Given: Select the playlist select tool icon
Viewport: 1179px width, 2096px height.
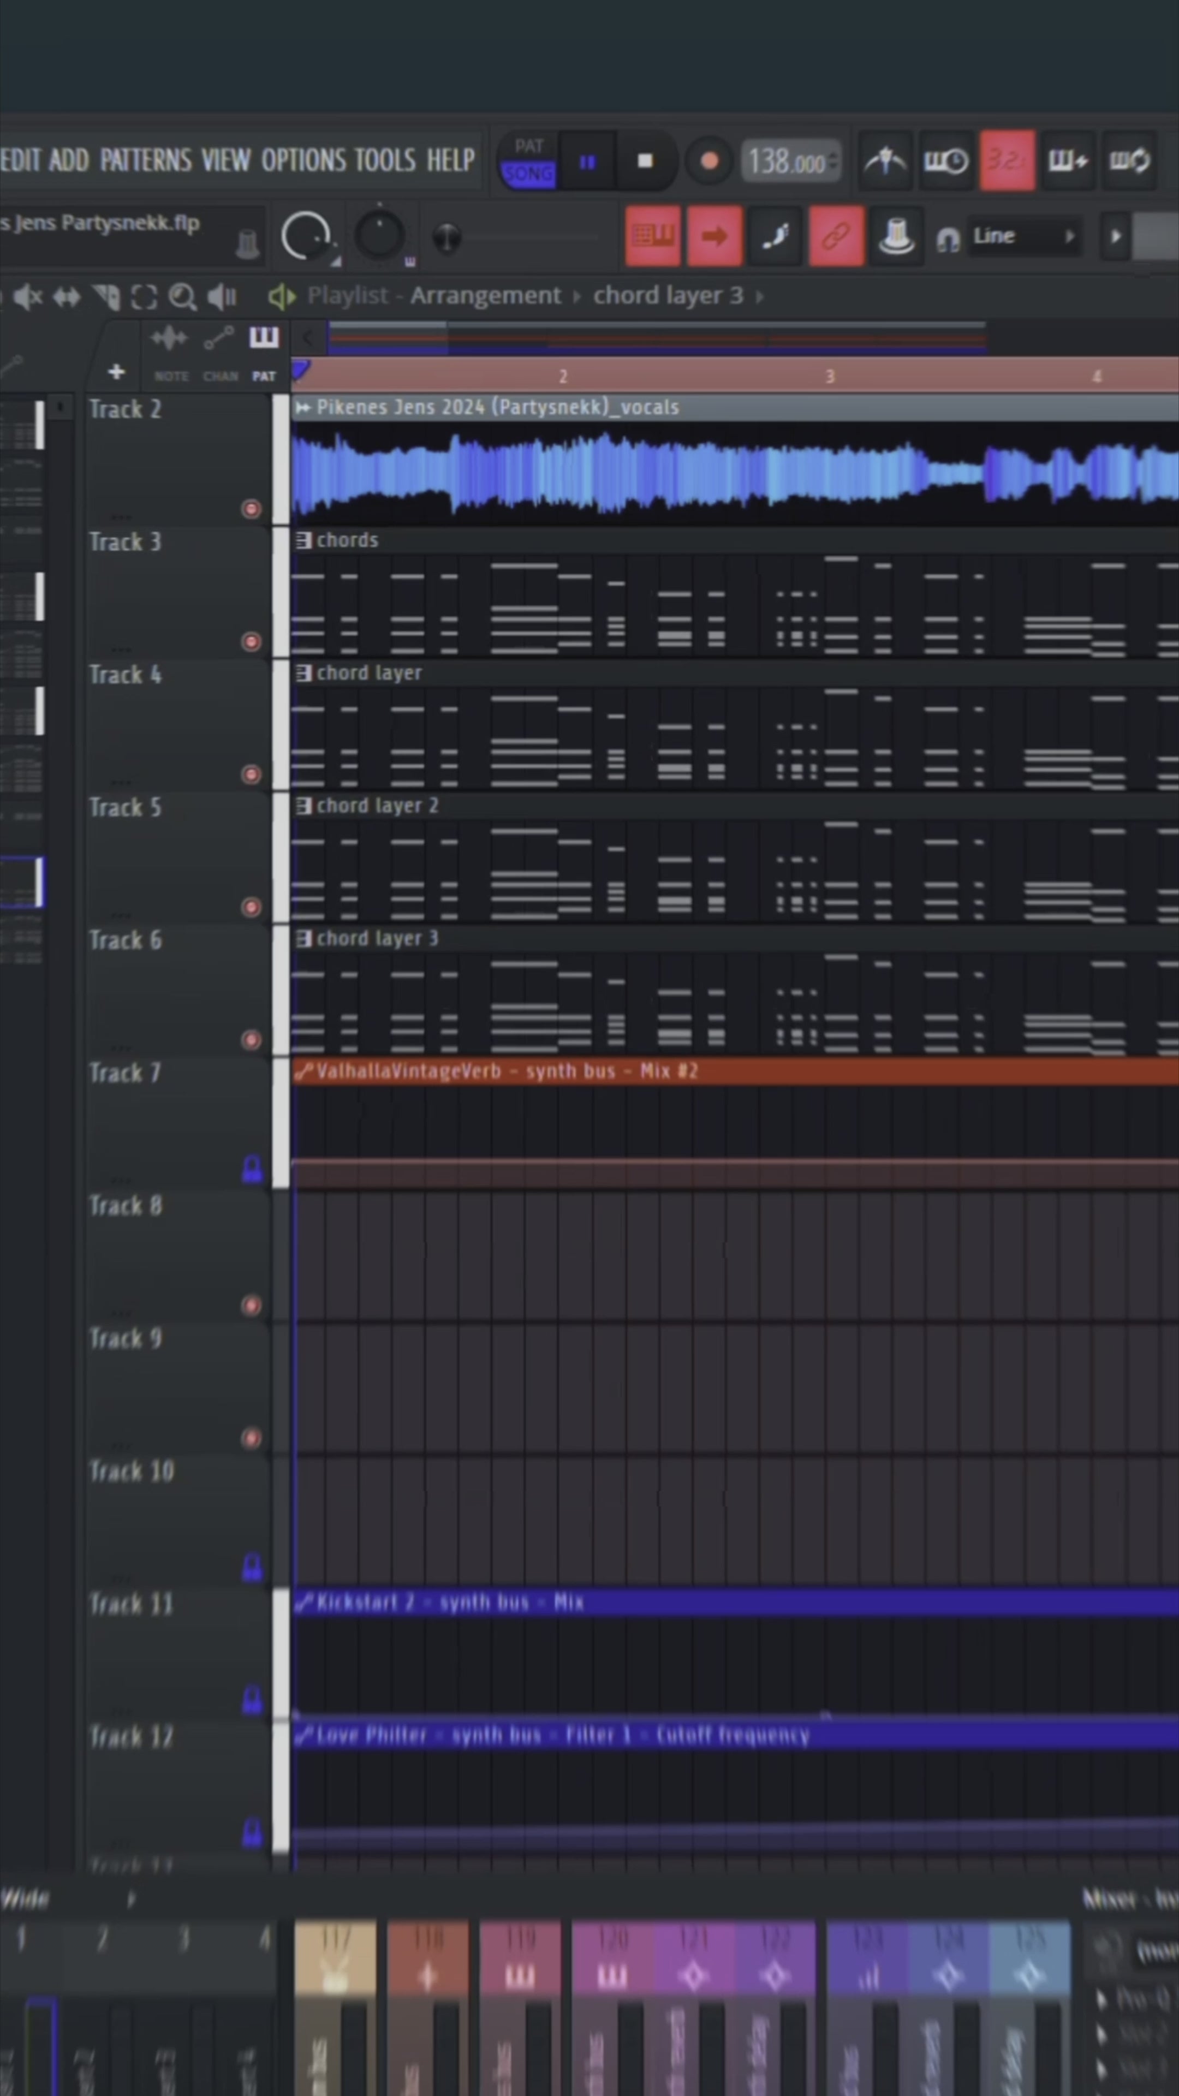Looking at the screenshot, I should (x=106, y=297).
